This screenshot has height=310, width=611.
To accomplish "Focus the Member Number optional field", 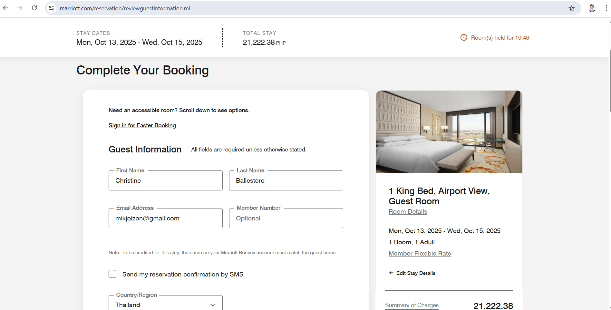I will pos(286,218).
